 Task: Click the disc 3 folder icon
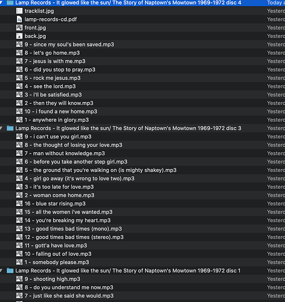[10, 128]
